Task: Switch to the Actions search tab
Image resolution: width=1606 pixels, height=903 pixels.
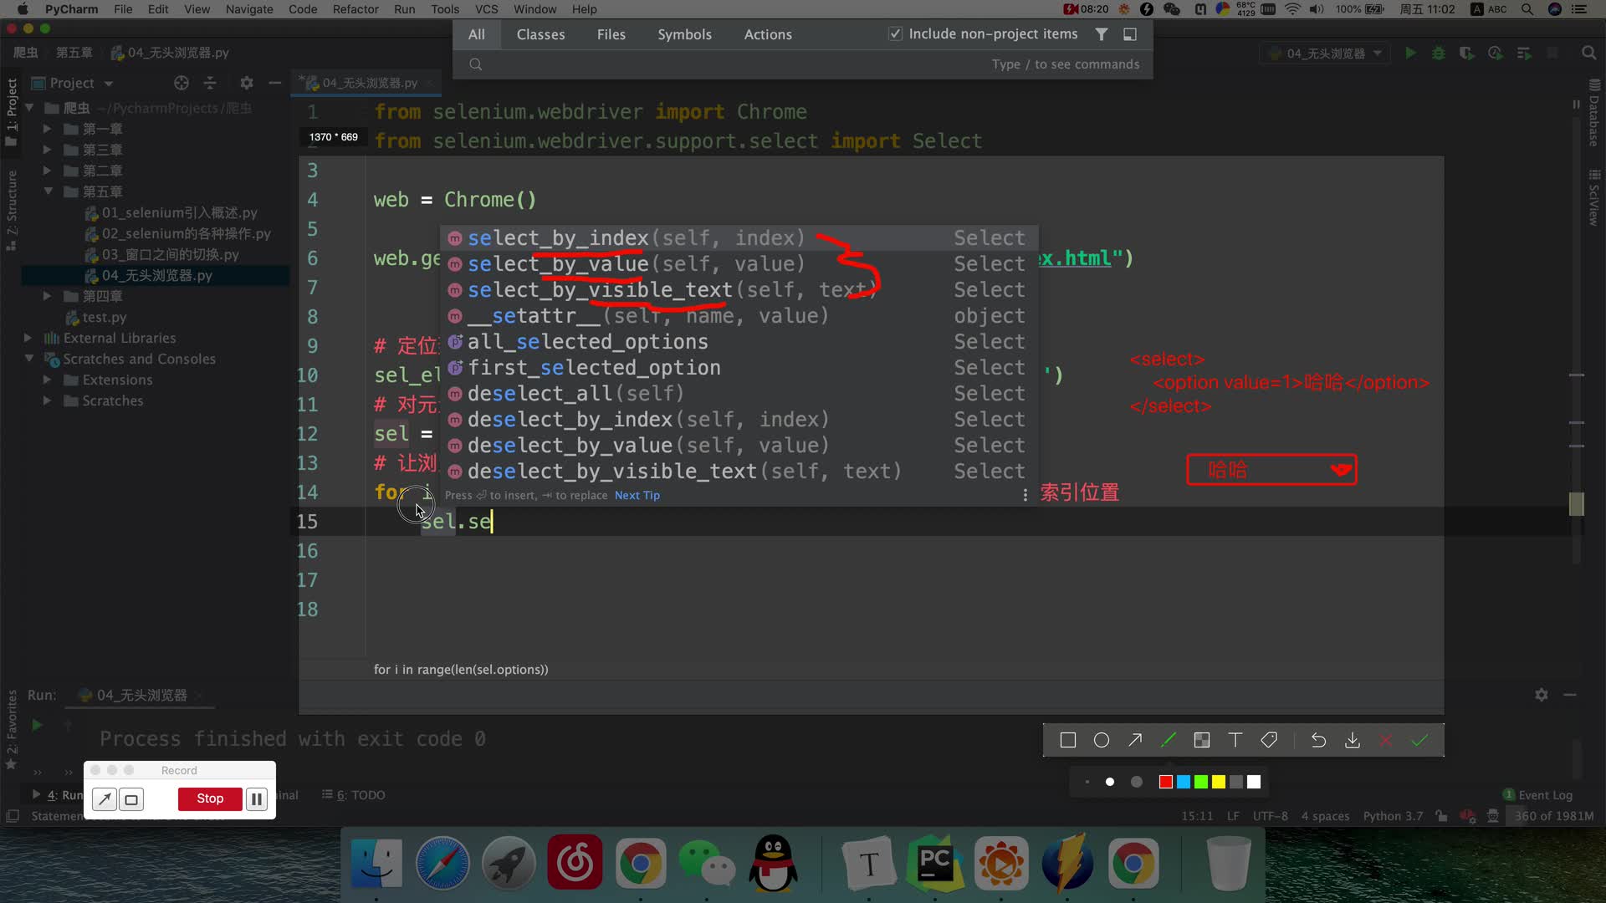Action: click(768, 34)
